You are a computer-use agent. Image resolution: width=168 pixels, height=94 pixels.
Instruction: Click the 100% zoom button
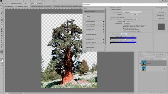click(25, 3)
